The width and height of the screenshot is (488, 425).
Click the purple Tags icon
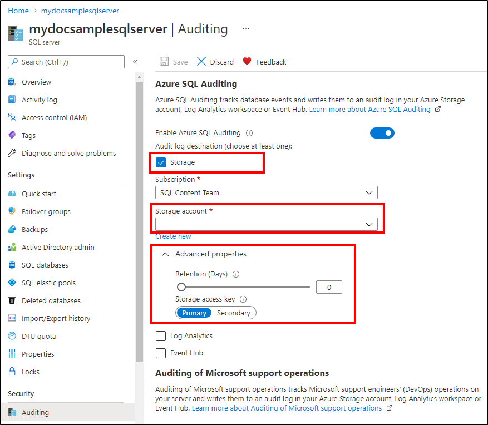(12, 135)
